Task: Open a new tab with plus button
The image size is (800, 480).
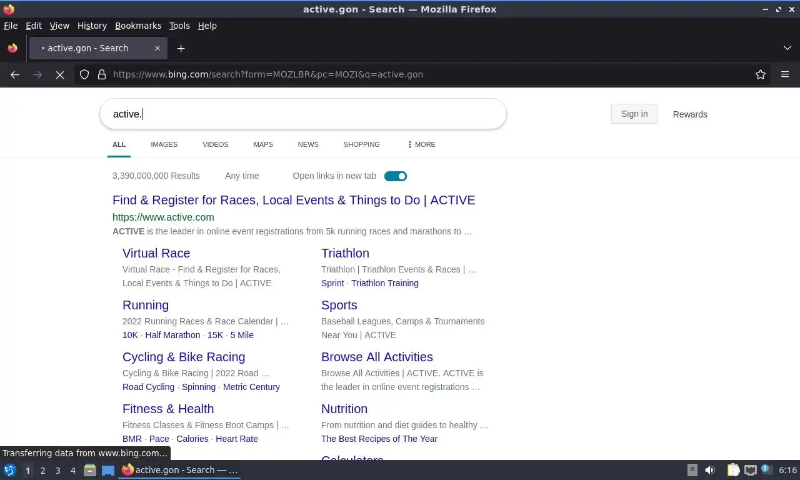Action: coord(181,48)
